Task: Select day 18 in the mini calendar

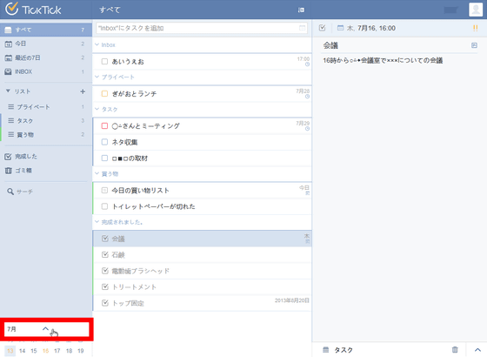Action: click(69, 351)
